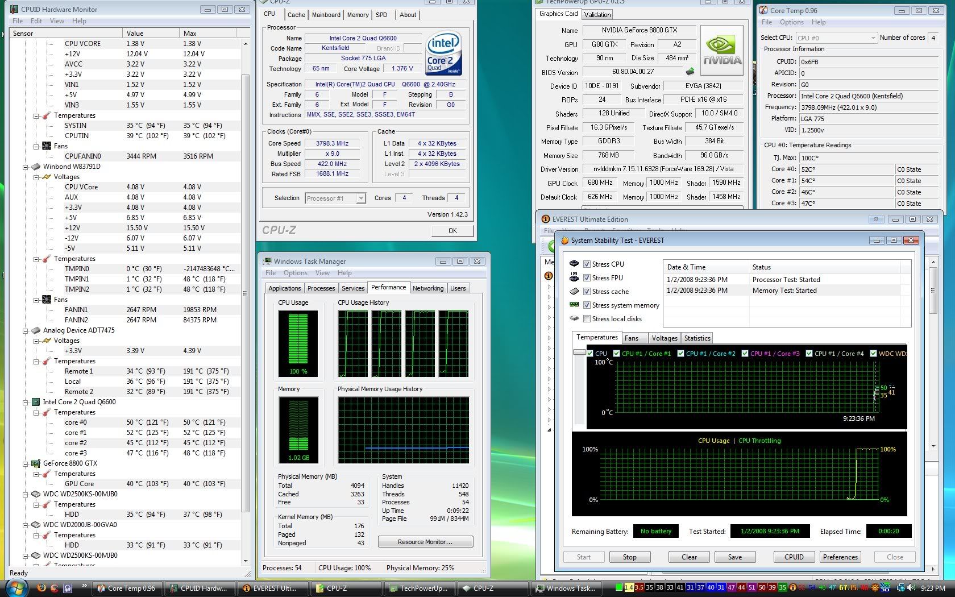
Task: Collapse WDC WD2000JB-00GVA0 tree node
Action: coord(25,525)
